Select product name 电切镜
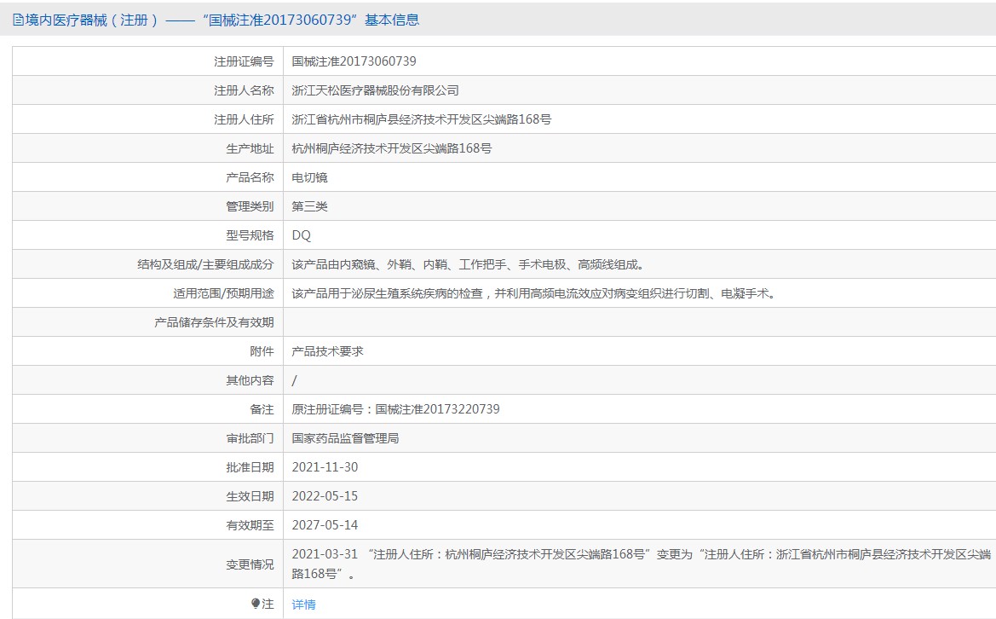Image resolution: width=996 pixels, height=619 pixels. (309, 178)
